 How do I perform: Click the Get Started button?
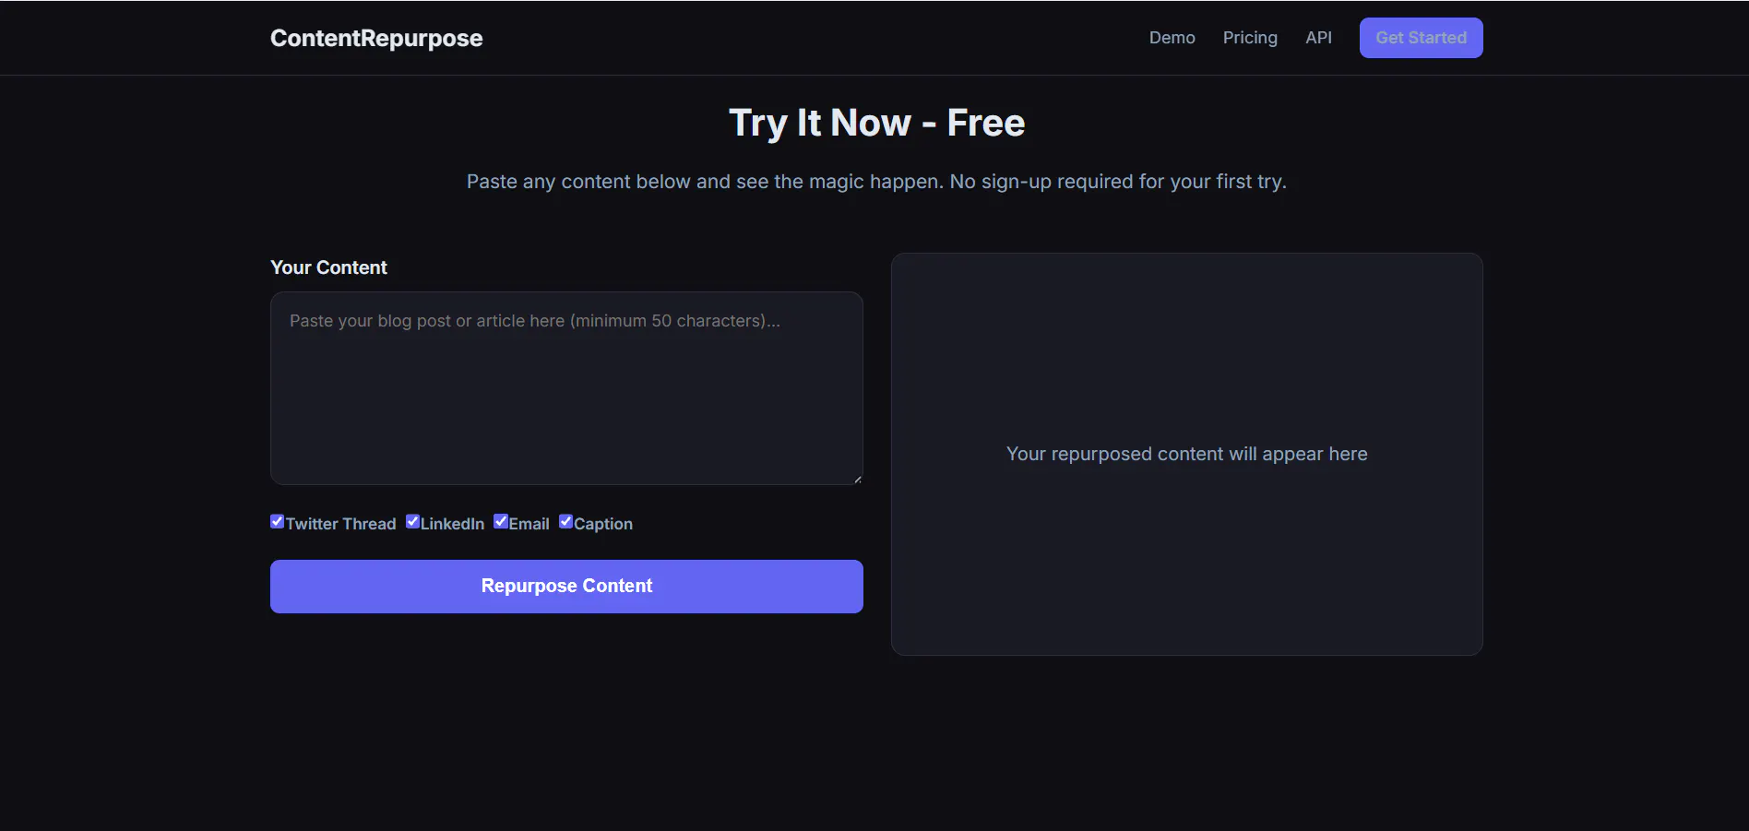(x=1421, y=38)
